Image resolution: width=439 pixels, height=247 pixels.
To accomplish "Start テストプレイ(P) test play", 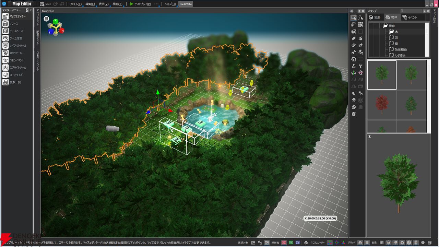I will (x=140, y=4).
